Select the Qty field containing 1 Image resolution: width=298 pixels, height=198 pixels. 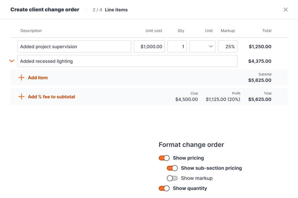(178, 46)
